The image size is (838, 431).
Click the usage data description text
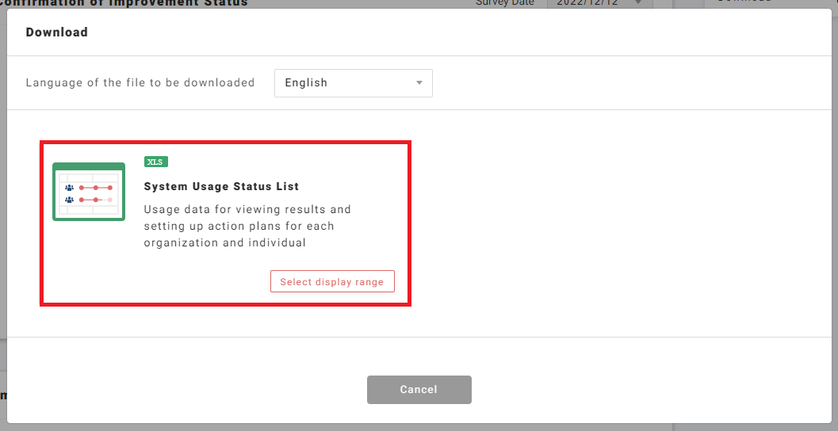coord(247,226)
